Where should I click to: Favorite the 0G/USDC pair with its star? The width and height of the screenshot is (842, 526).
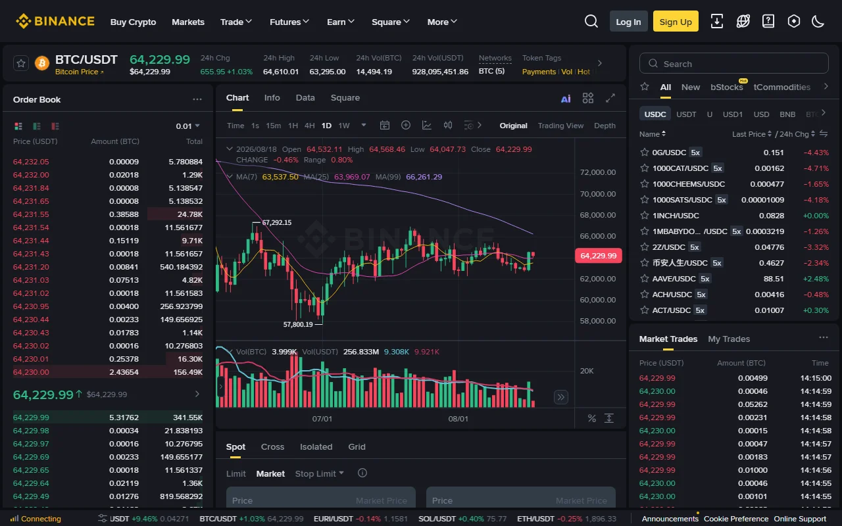645,152
